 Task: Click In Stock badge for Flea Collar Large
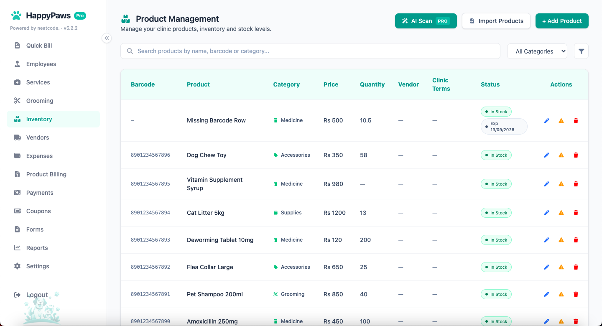pyautogui.click(x=496, y=267)
